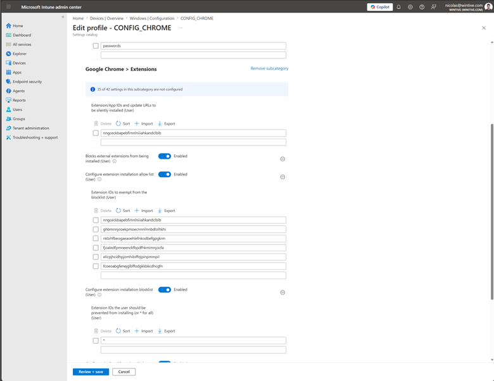Image resolution: width=494 pixels, height=381 pixels.
Task: Close the Edit profile blade
Action: (484, 28)
